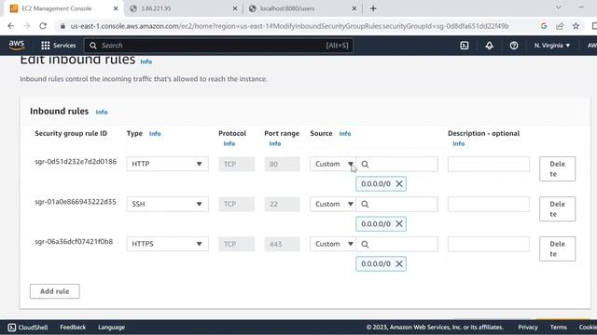This screenshot has height=335, width=597.
Task: Click the AWS logo home icon
Action: tap(17, 45)
